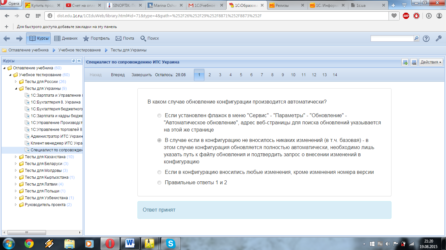Go to question 7
The height and width of the screenshot is (250, 446).
pos(262,75)
